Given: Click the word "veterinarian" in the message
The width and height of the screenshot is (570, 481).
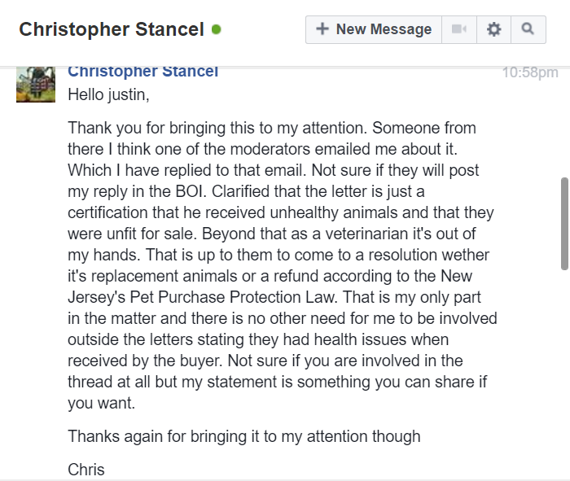Looking at the screenshot, I should [x=366, y=234].
